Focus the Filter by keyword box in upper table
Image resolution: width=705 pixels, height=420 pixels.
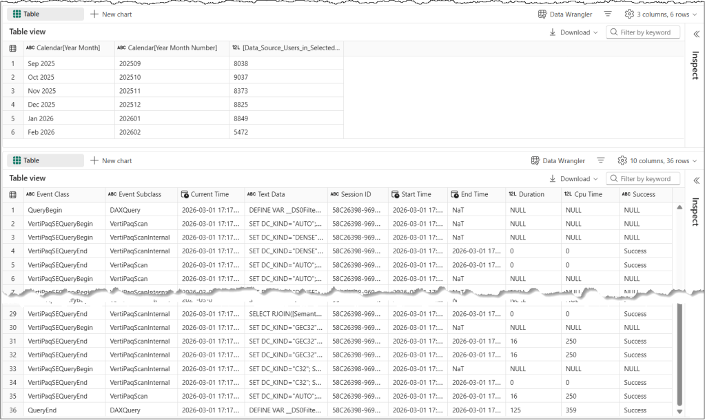pos(646,32)
